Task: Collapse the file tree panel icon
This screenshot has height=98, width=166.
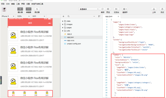Action: point(99,16)
